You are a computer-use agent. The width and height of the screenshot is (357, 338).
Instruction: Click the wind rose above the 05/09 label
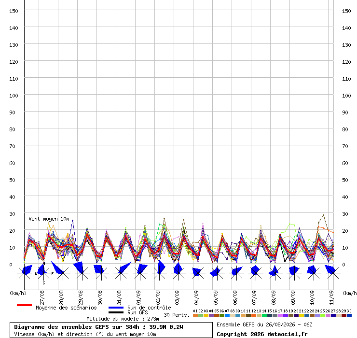tap(217, 273)
